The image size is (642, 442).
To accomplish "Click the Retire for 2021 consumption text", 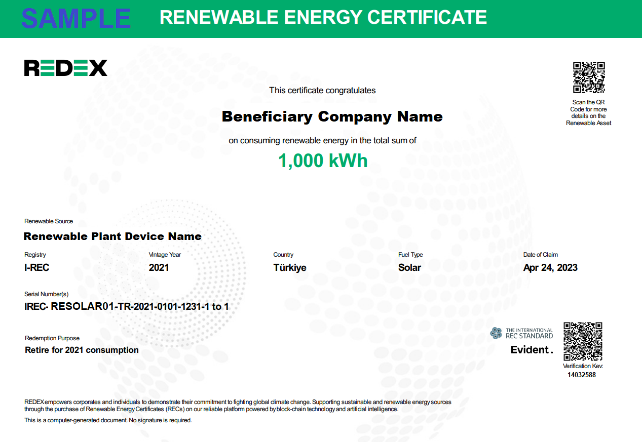I will pos(82,350).
